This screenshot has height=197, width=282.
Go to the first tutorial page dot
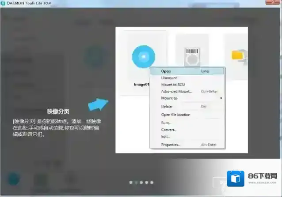click(x=130, y=182)
